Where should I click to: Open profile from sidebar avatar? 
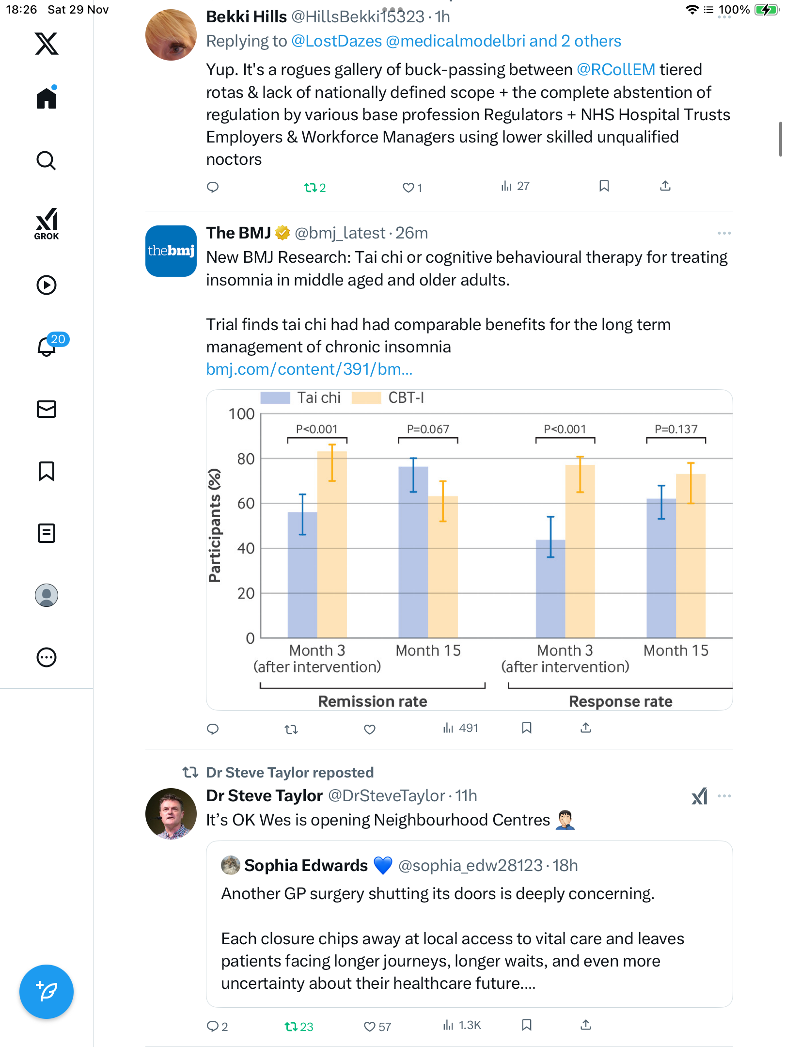pyautogui.click(x=47, y=595)
